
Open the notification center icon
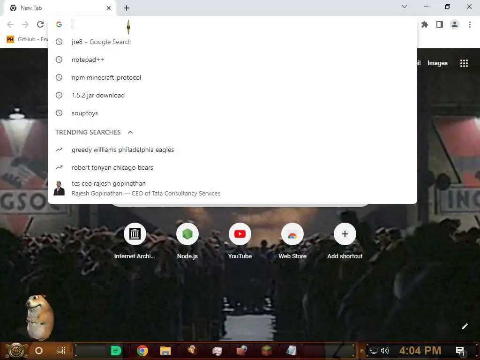click(460, 351)
